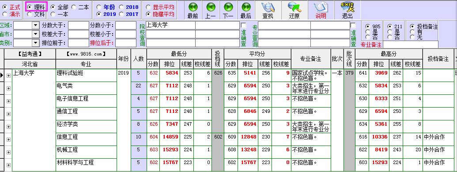The image size is (457, 172).
Task: Choose the 文科 arts radio option
Action: (30, 14)
